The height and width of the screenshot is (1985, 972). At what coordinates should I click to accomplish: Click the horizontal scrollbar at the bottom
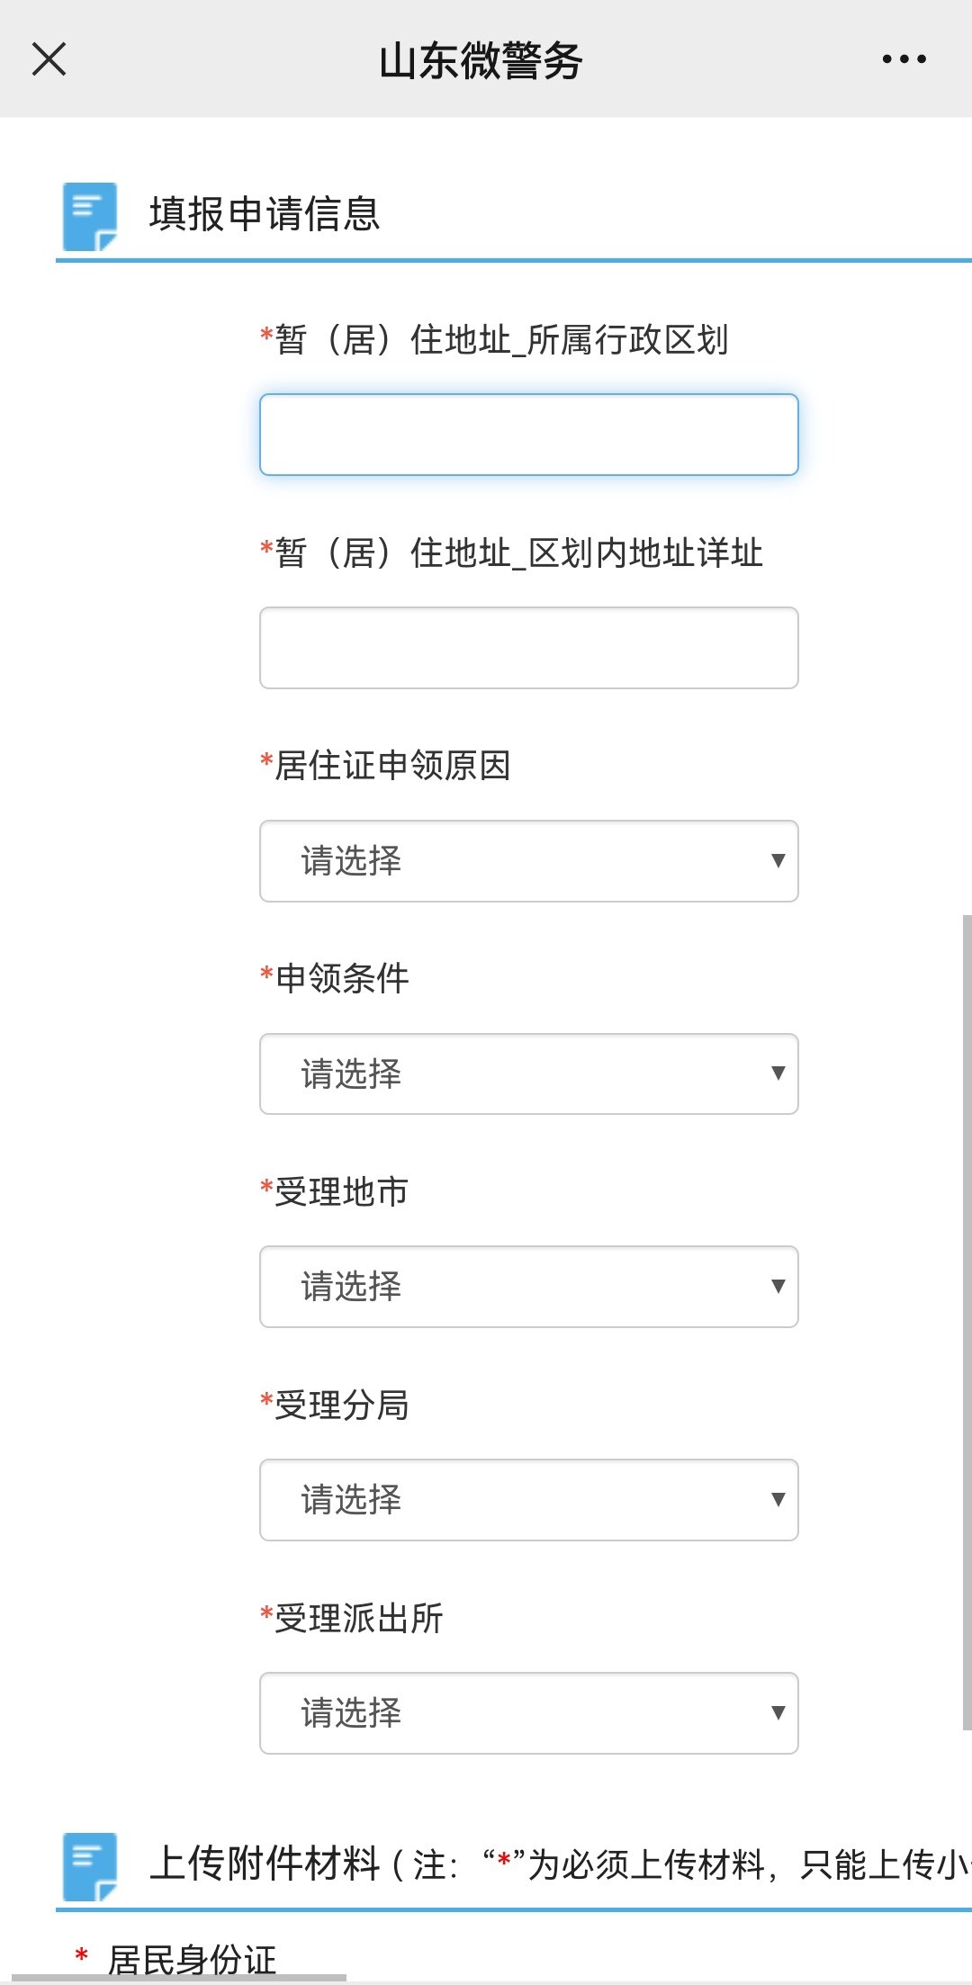[x=180, y=1978]
